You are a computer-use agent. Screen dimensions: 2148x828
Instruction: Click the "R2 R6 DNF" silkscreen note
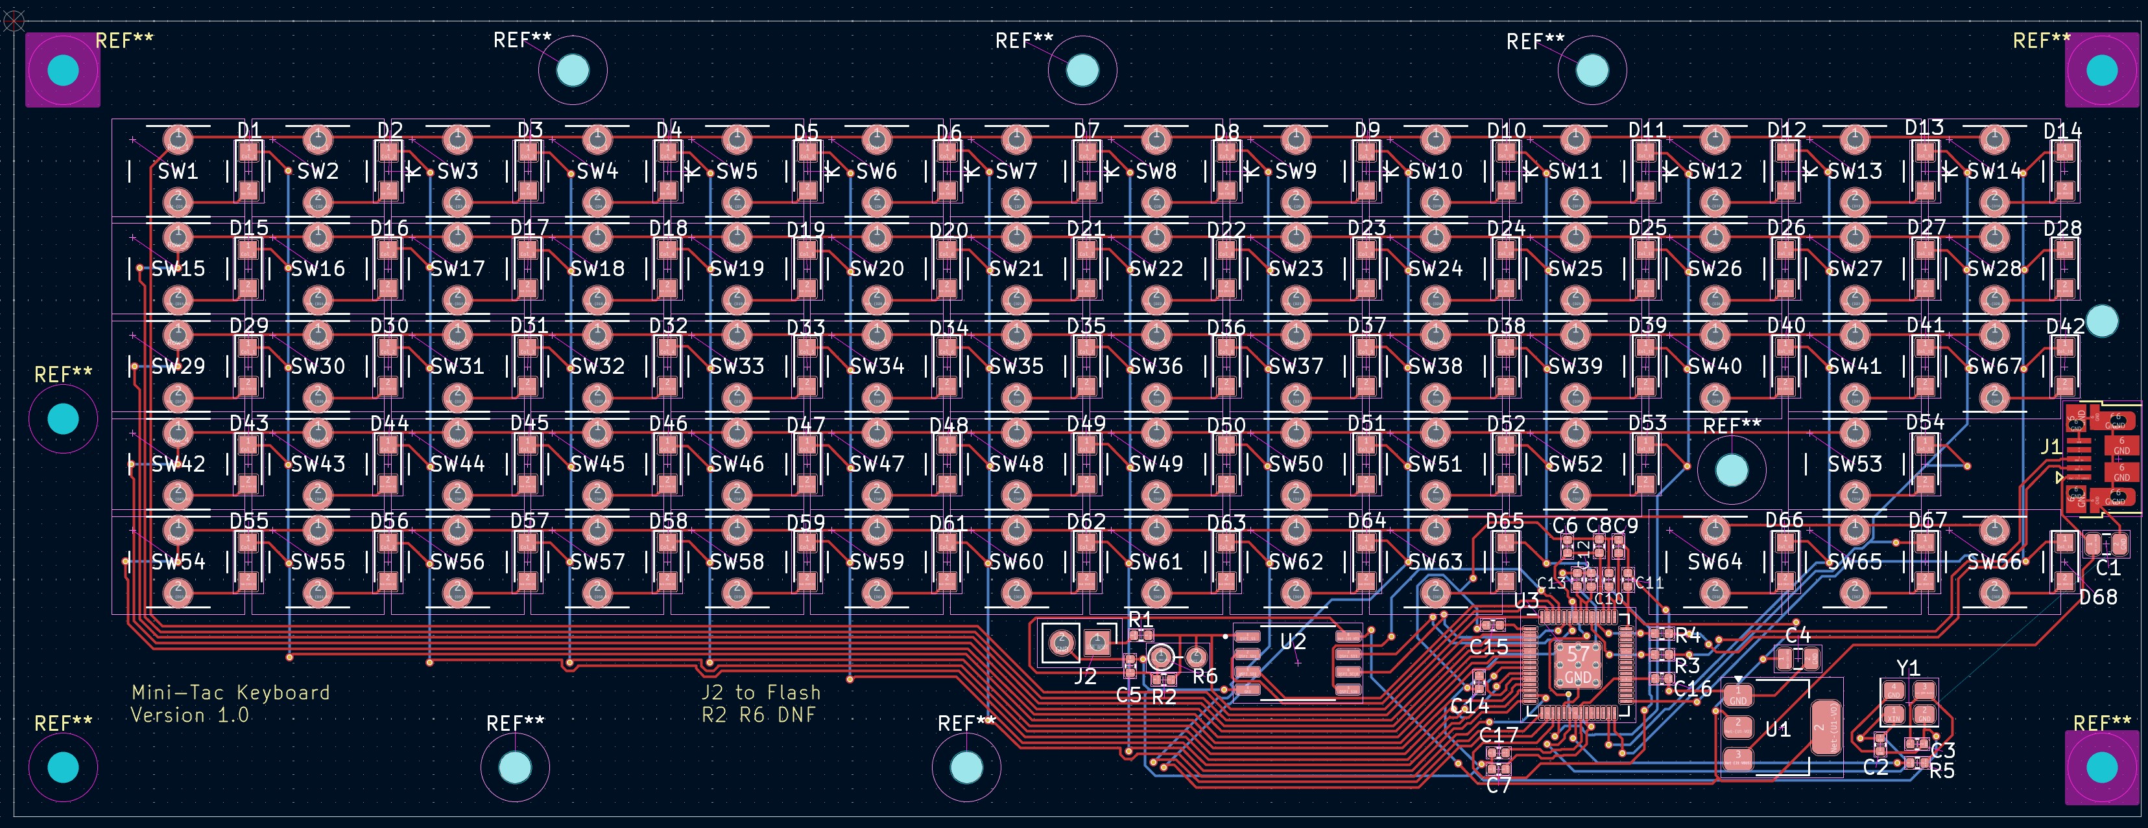coord(759,715)
